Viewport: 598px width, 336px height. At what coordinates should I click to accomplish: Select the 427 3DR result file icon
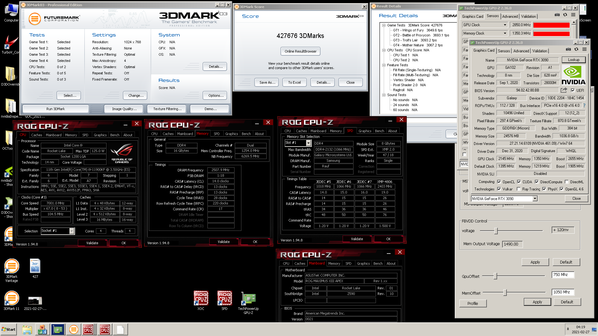pyautogui.click(x=35, y=268)
